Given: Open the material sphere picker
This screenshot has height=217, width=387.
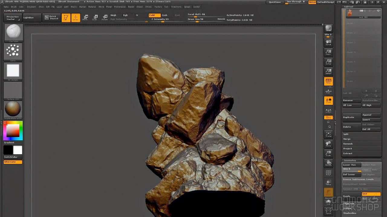Looking at the screenshot, I should pos(13,110).
